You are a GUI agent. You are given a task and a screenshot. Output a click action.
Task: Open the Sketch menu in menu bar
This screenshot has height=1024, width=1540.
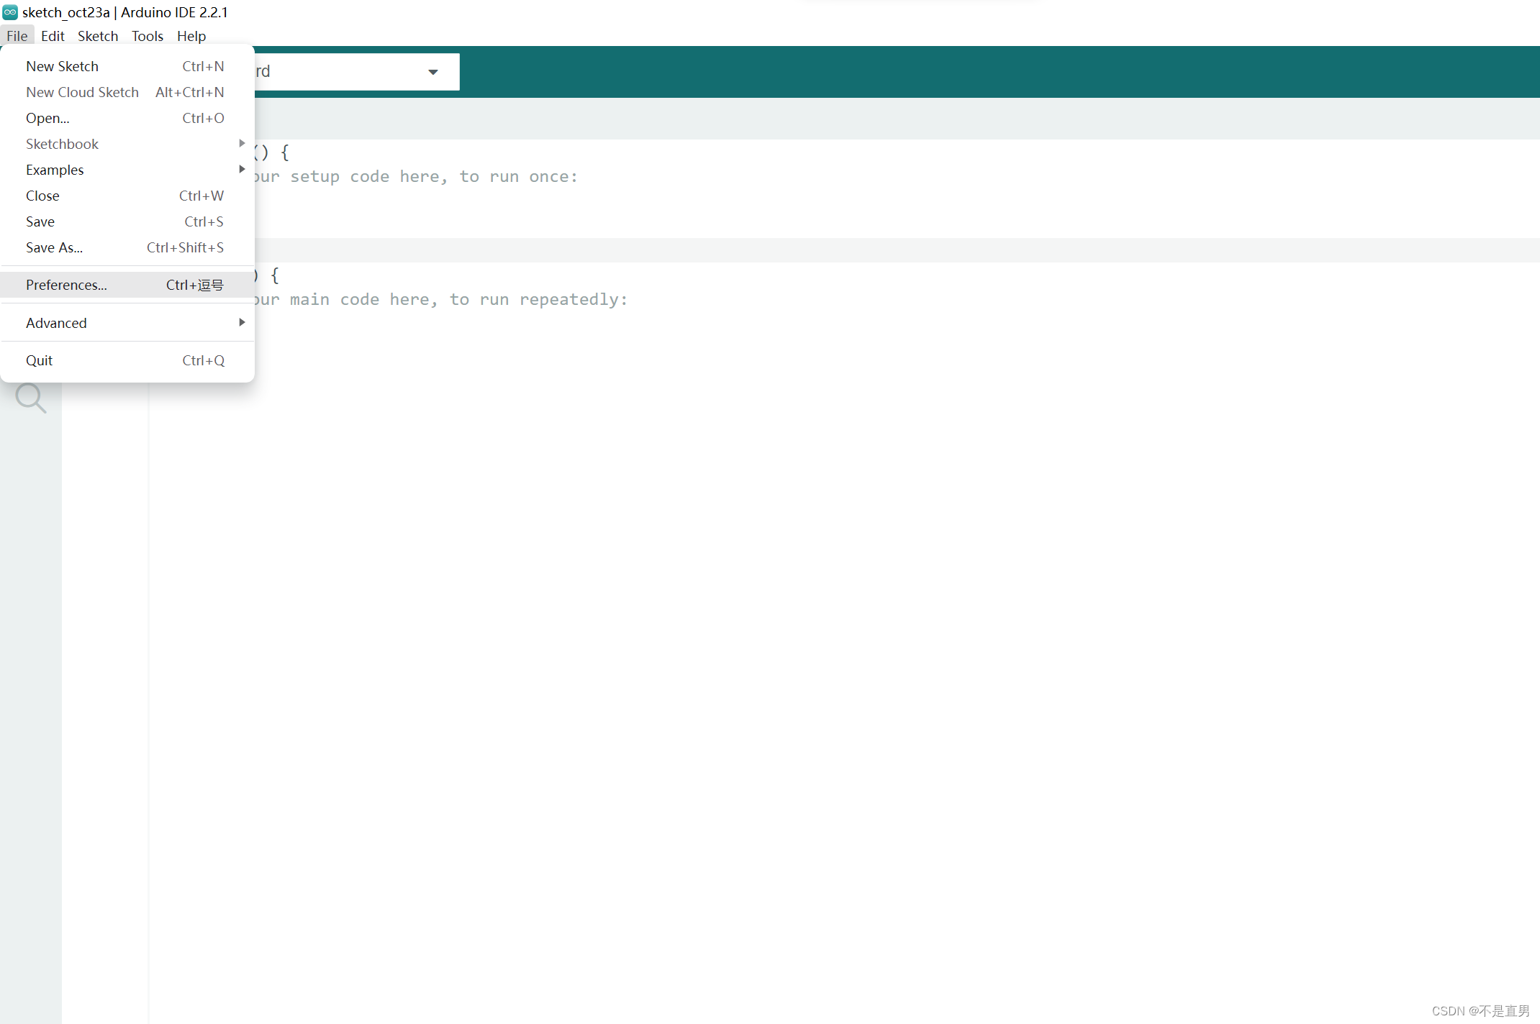(98, 36)
